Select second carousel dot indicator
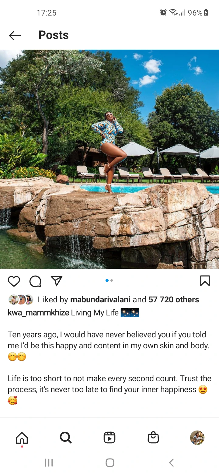Viewport: 219px width, 475px height. tap(112, 280)
